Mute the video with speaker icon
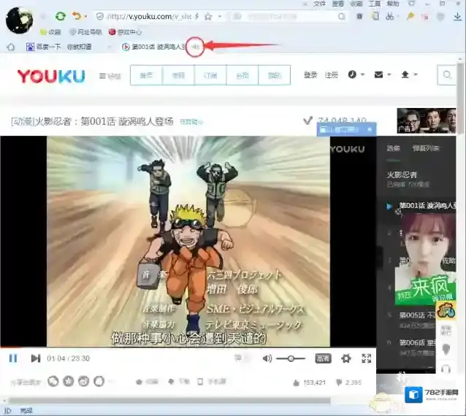This screenshot has height=416, width=466. tap(267, 358)
